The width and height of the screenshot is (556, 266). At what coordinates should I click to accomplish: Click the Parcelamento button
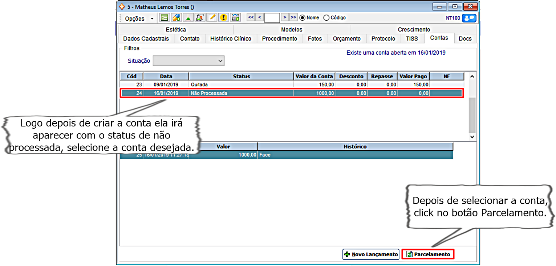pyautogui.click(x=428, y=254)
